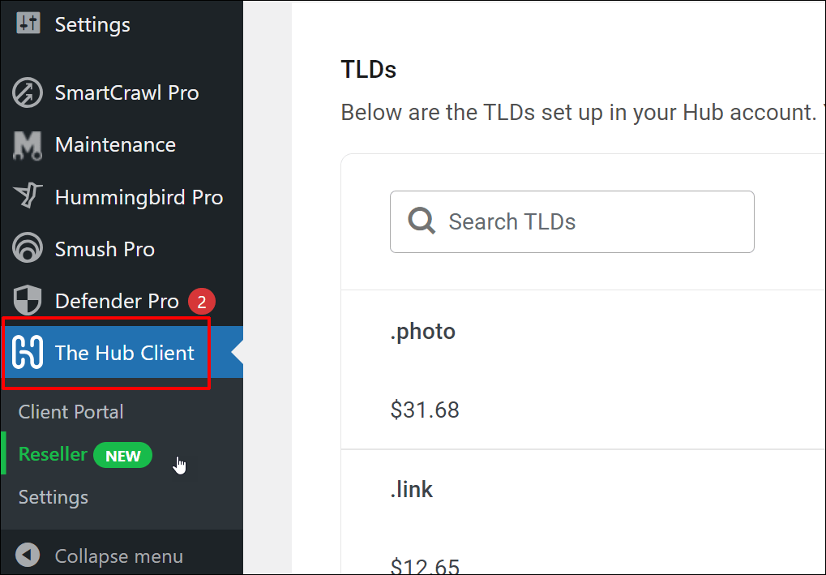Click Collapse menu to shrink the sidebar
826x575 pixels.
[x=118, y=556]
